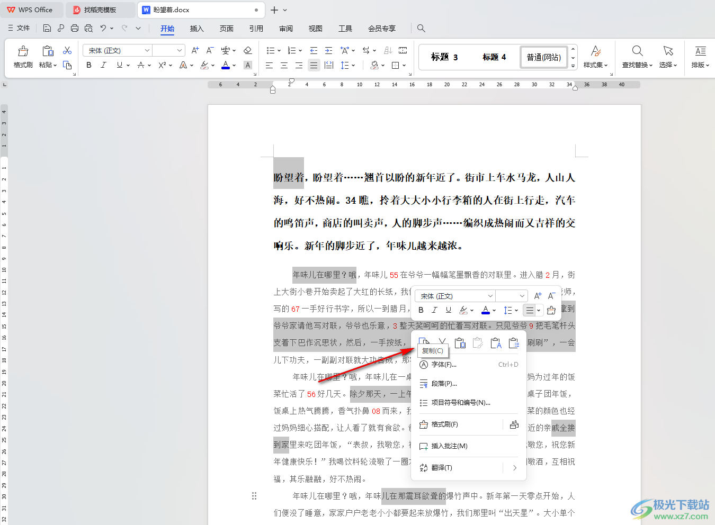Click the Copy icon in context menu
The image size is (715, 525).
[x=424, y=341]
